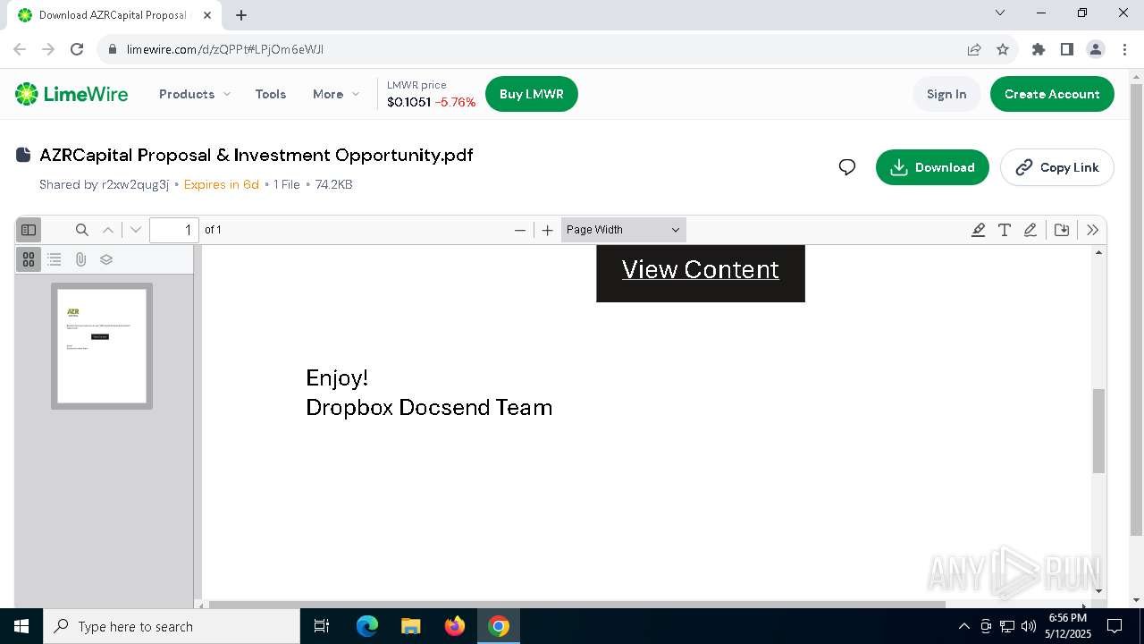Click the Sign In button

946,94
